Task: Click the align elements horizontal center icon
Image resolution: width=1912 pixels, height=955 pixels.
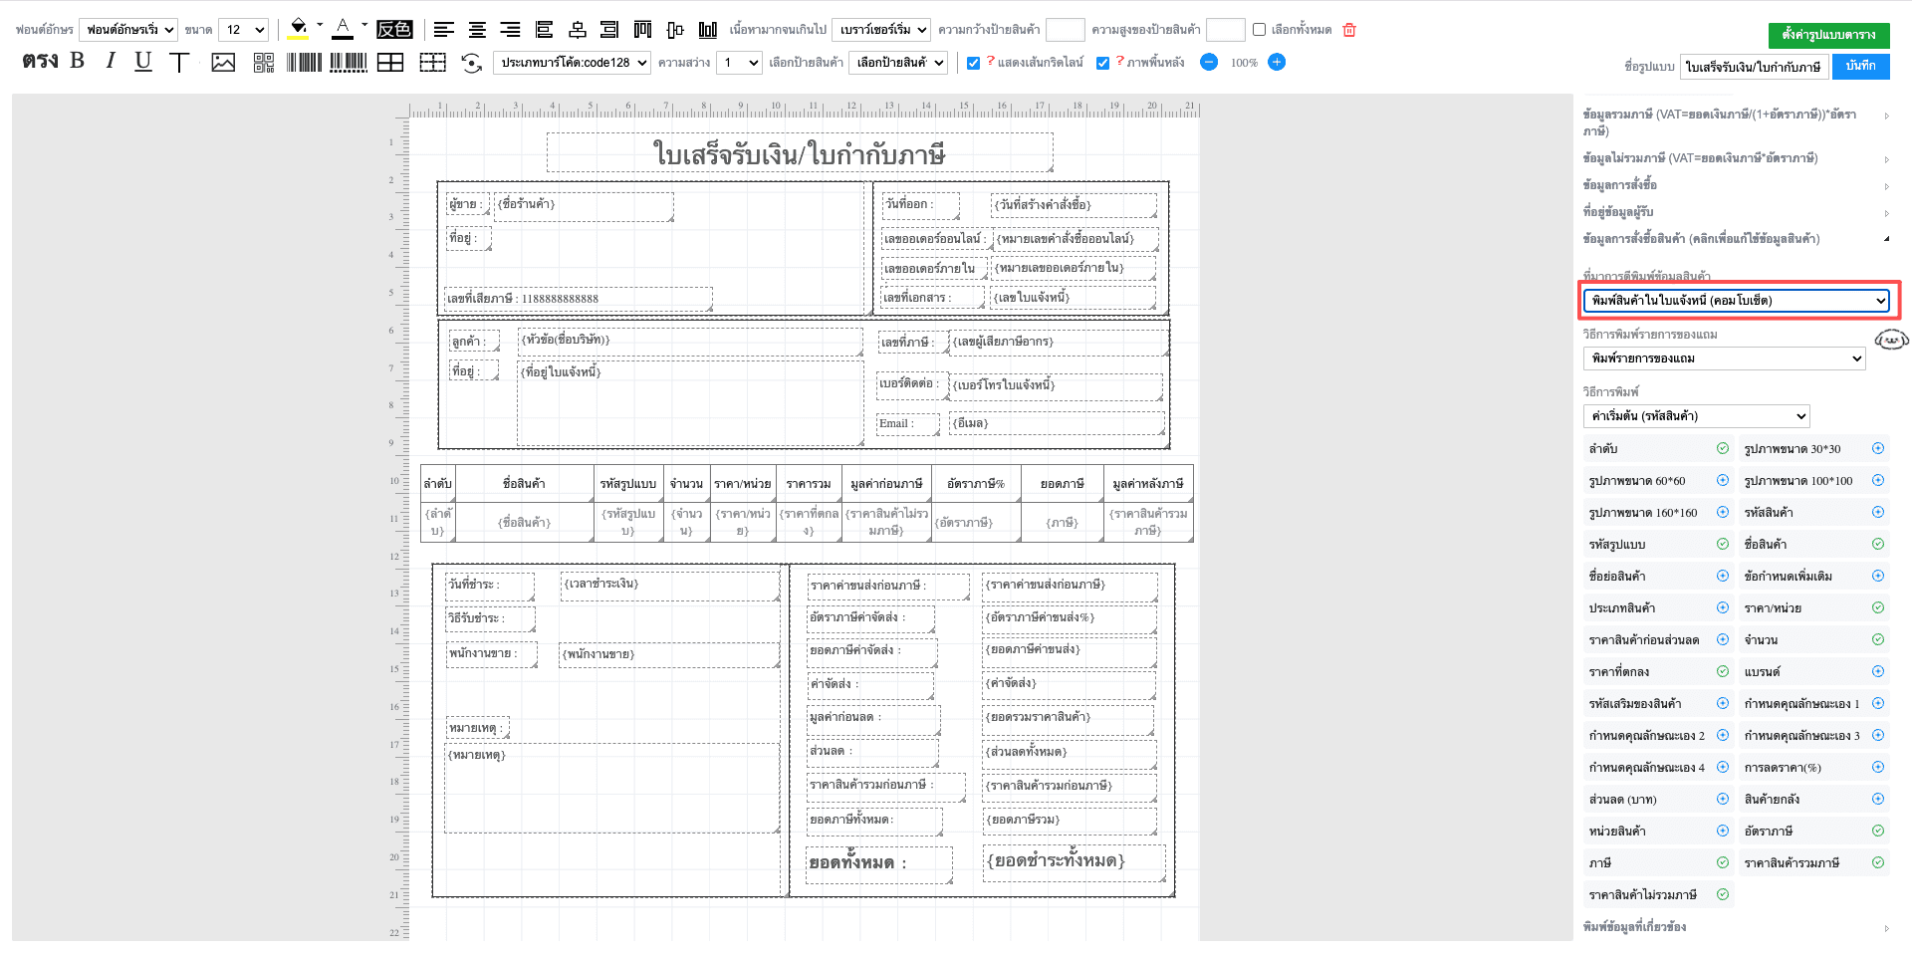Action: (x=577, y=30)
